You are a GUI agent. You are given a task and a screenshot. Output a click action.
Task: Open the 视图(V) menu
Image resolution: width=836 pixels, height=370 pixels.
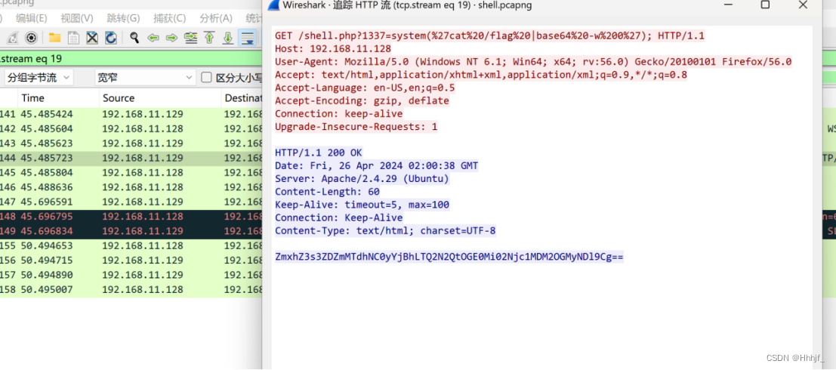pyautogui.click(x=77, y=19)
